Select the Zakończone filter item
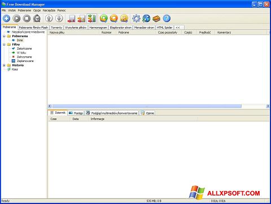 point(24,48)
